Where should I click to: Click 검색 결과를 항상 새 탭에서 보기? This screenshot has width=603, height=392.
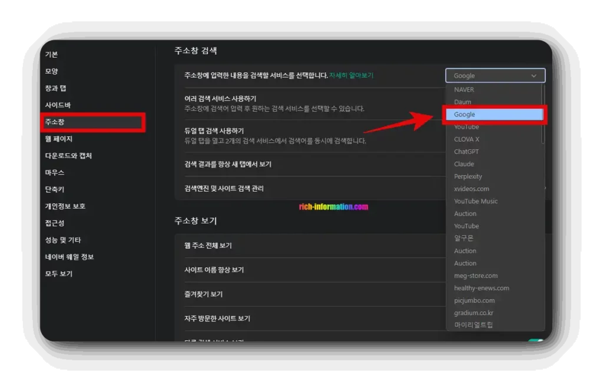[310, 165]
